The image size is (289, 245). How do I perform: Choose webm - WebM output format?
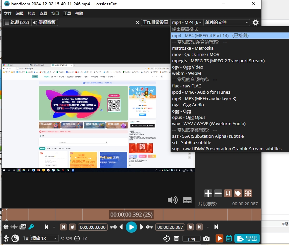point(230,73)
